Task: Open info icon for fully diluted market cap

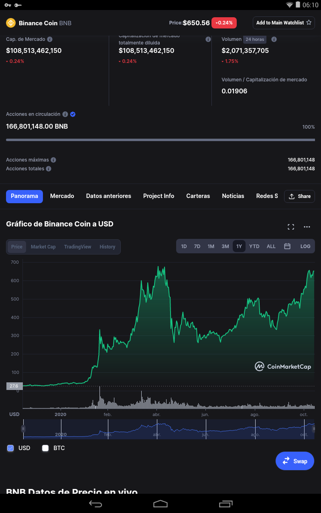Action: pos(208,39)
